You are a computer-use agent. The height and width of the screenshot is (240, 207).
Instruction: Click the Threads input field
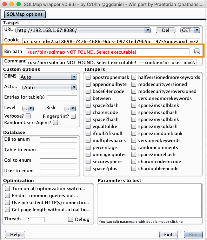(35, 219)
